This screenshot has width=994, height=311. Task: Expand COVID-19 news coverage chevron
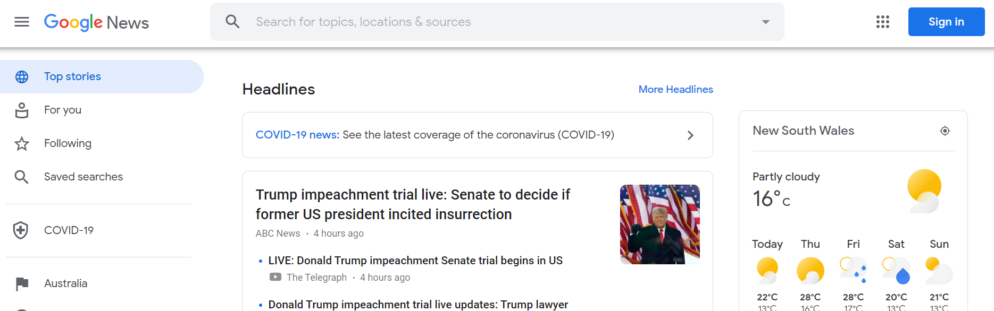pyautogui.click(x=690, y=135)
